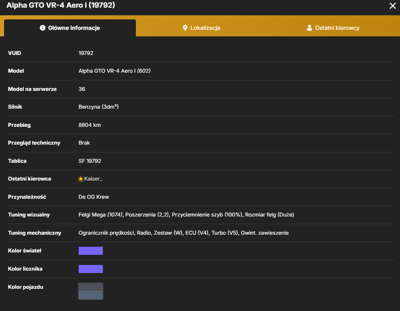Click the engine value Benzyna (3dm³)
This screenshot has width=400, height=311.
[99, 107]
